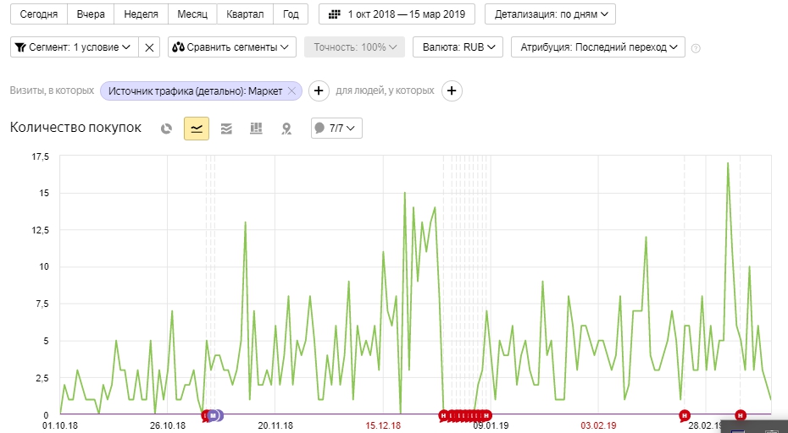The image size is (788, 433).
Task: Choose the Сегодня period button
Action: point(39,14)
